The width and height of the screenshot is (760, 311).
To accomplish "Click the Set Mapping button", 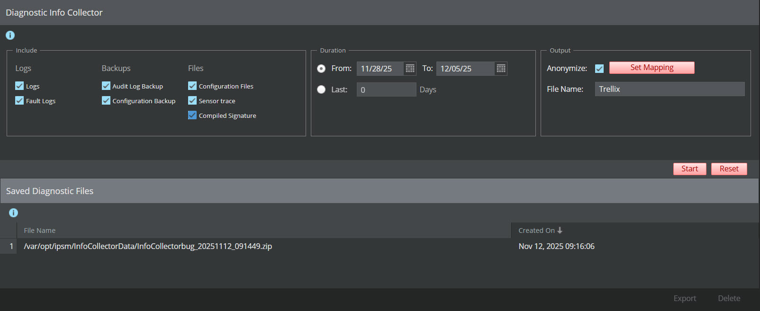I will (x=652, y=68).
